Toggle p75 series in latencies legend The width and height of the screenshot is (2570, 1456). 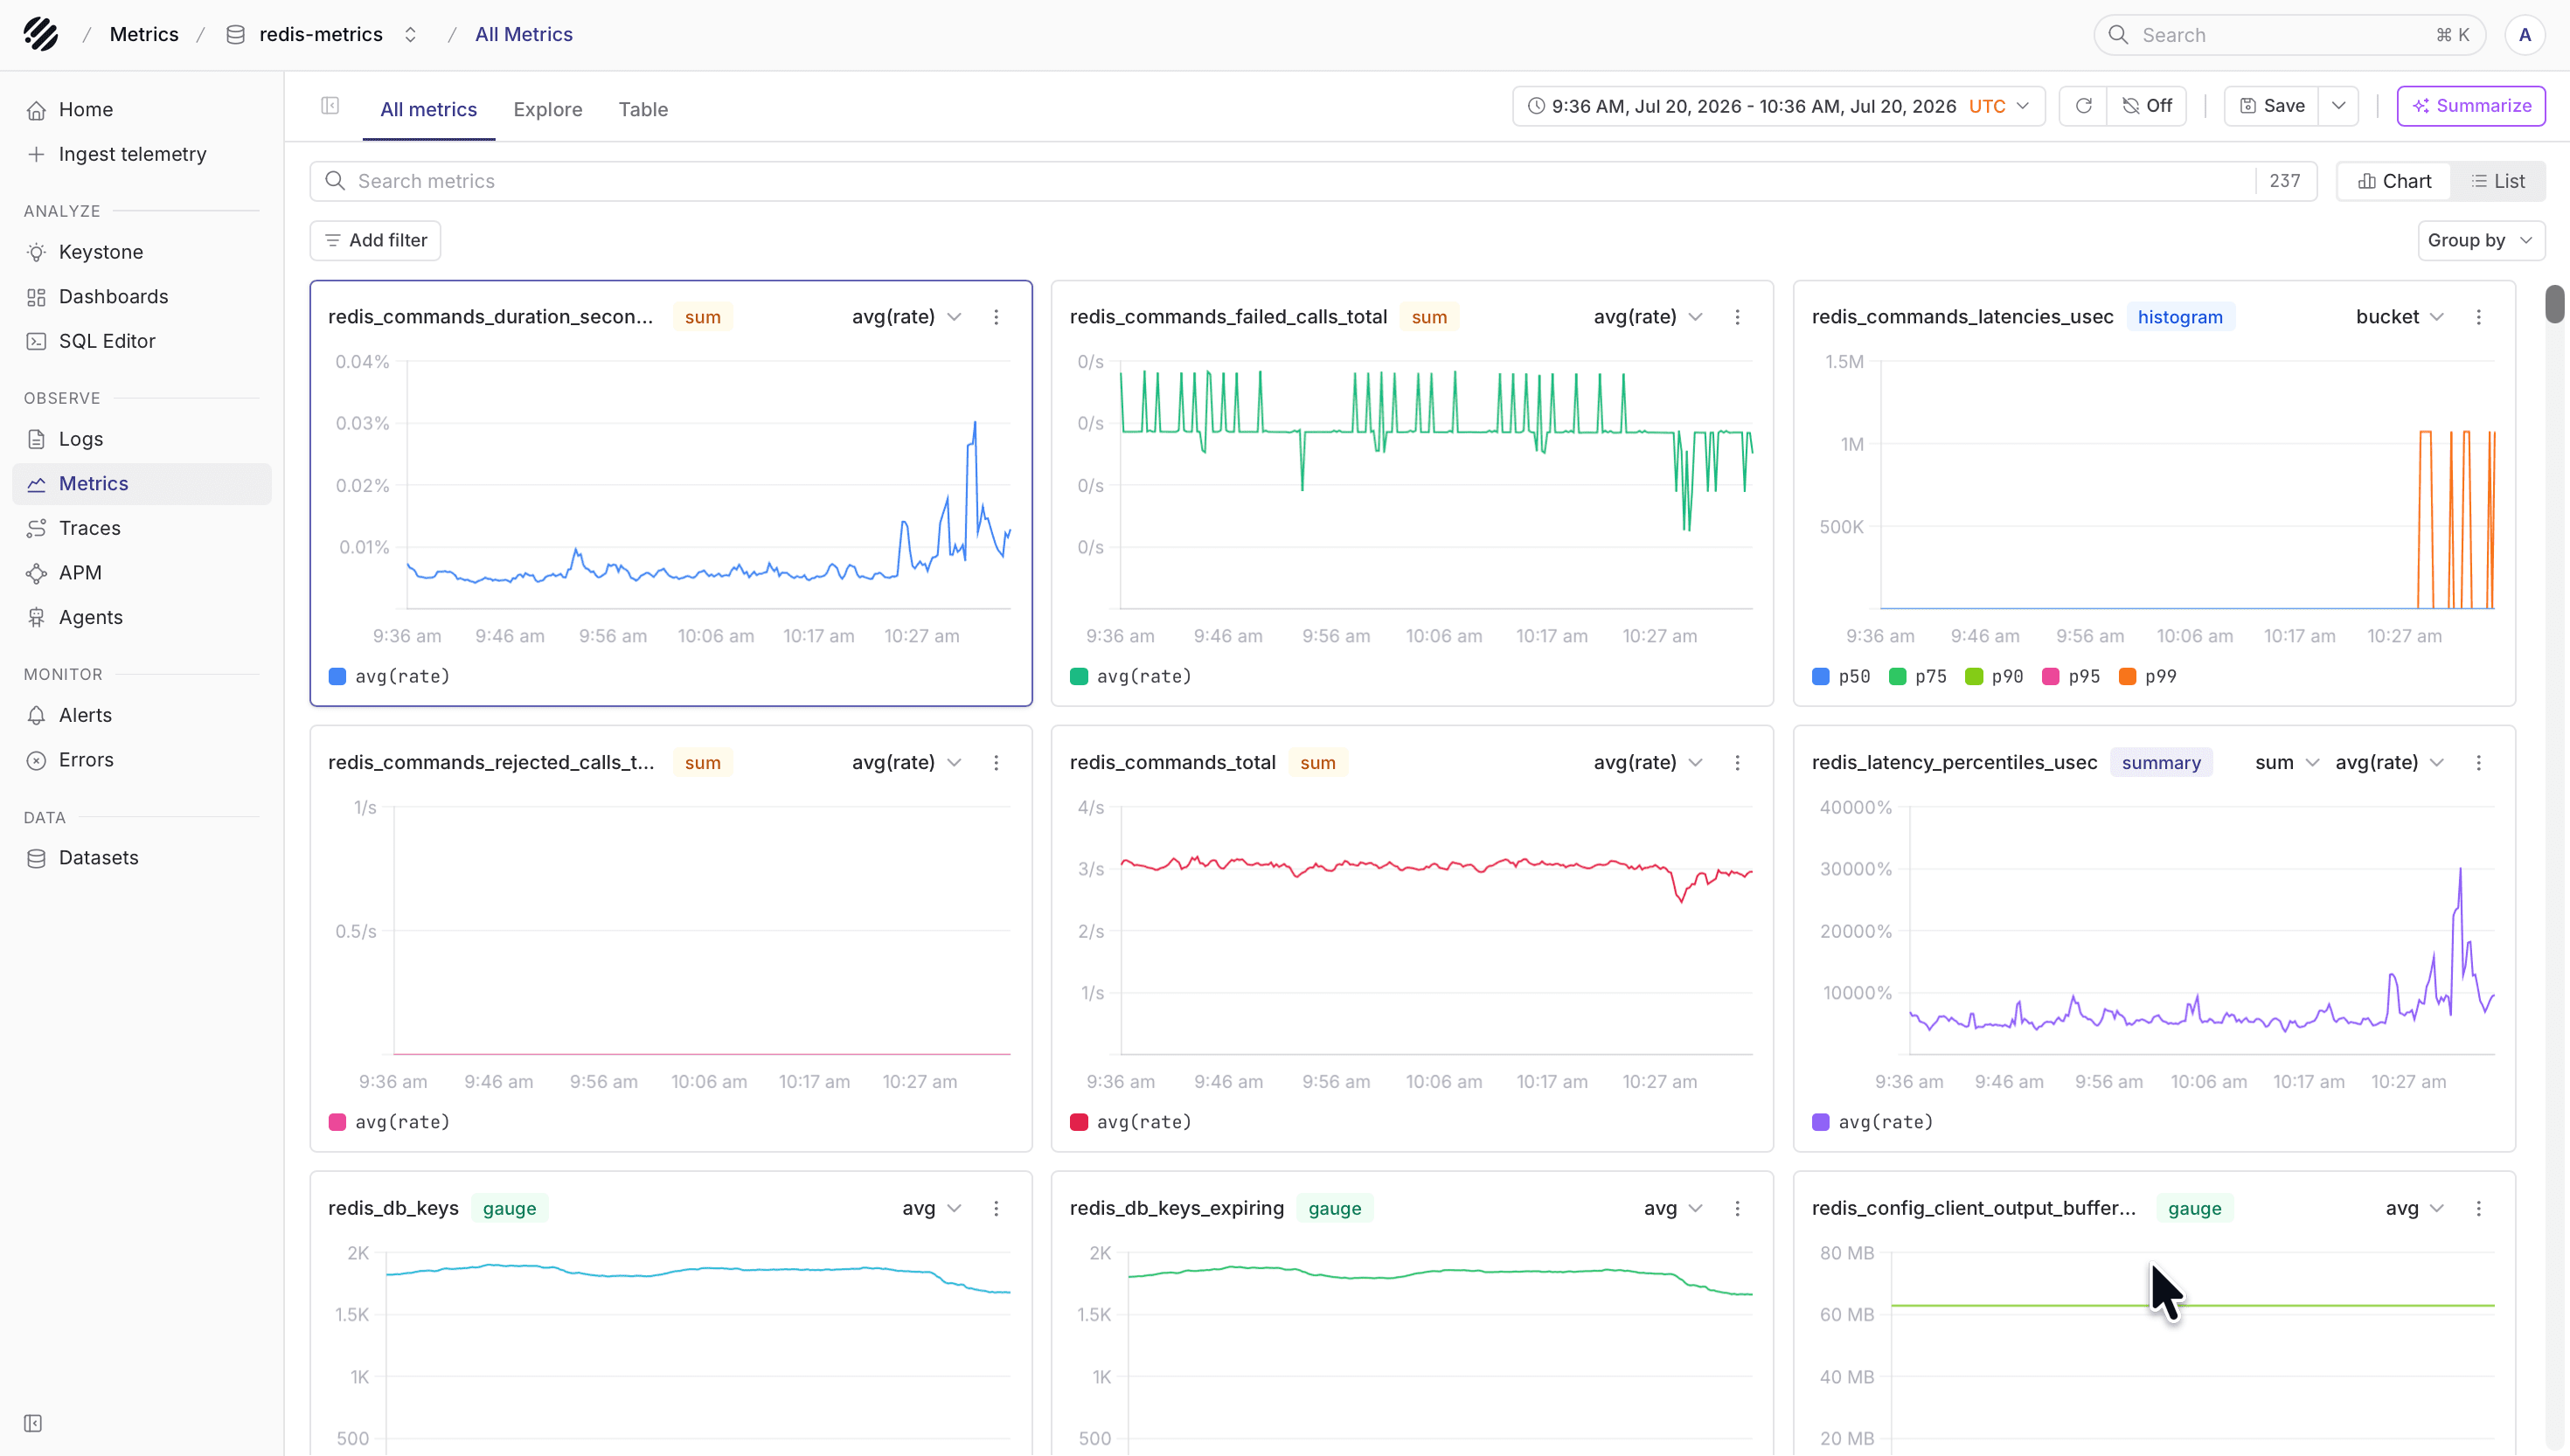tap(1918, 677)
